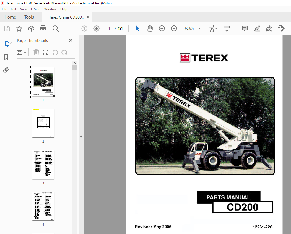Viewport: 291px width, 234px height.
Task: Select page 2 thumbnail
Action: (x=43, y=123)
